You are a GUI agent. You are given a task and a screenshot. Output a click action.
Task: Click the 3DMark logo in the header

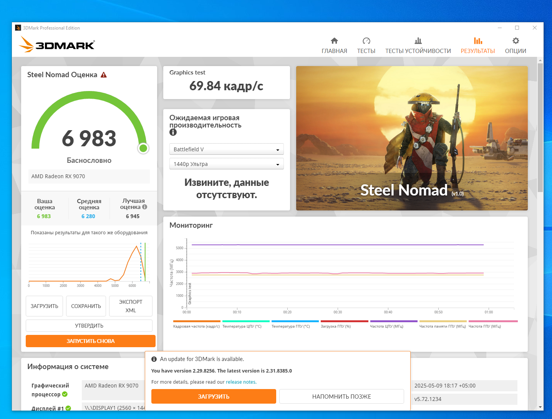[57, 45]
